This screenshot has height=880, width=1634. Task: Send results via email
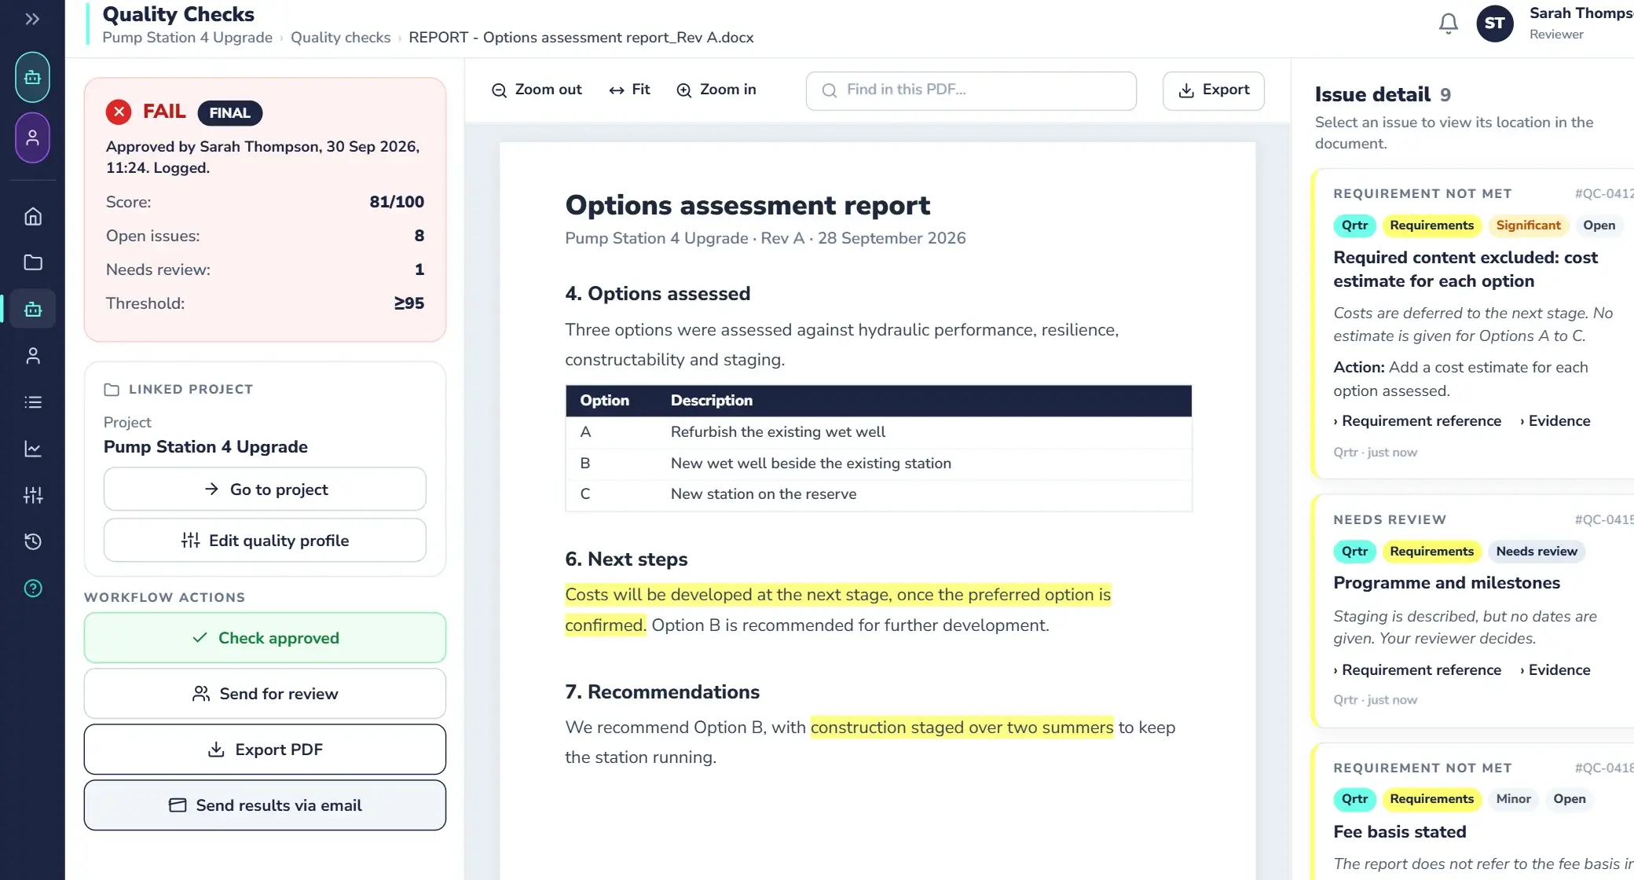[x=265, y=805]
